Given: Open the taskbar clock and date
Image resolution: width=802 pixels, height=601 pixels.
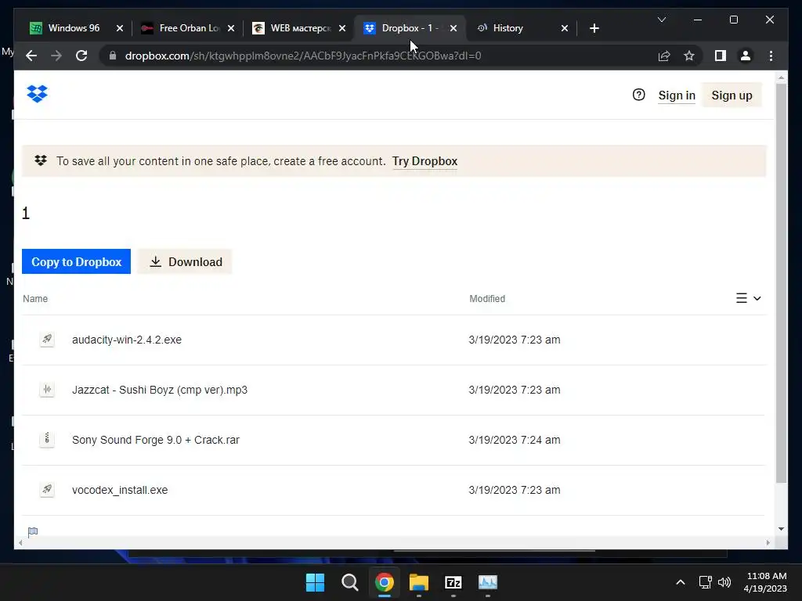Looking at the screenshot, I should 766,582.
